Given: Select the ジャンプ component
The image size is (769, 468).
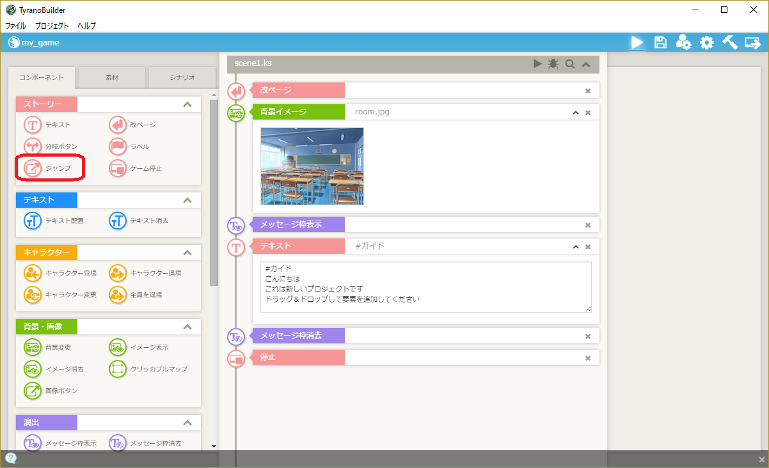Looking at the screenshot, I should 49,168.
